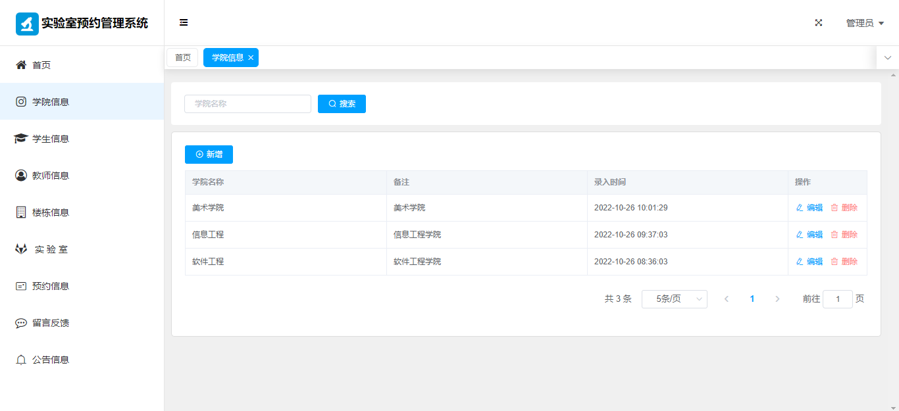This screenshot has width=899, height=411.
Task: Click the 搜索 search button
Action: tap(342, 104)
